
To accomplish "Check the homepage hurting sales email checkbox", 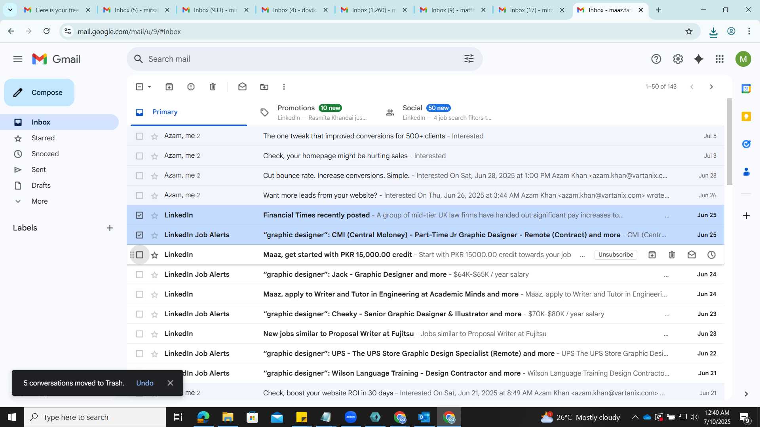I will (x=139, y=156).
